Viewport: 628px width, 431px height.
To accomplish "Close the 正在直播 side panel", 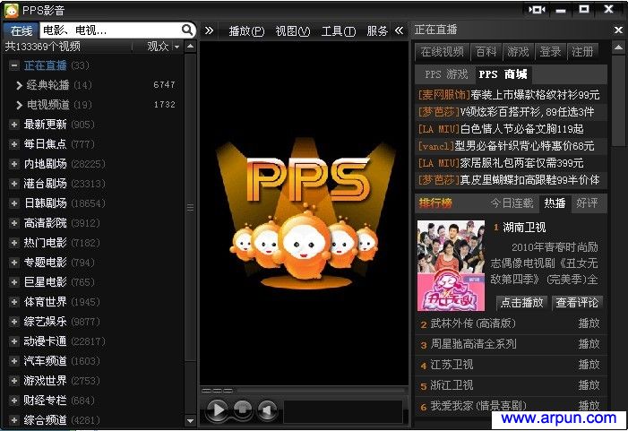I will click(x=618, y=30).
